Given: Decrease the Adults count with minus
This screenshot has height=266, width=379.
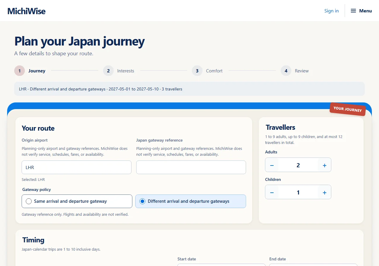Looking at the screenshot, I should pyautogui.click(x=272, y=165).
